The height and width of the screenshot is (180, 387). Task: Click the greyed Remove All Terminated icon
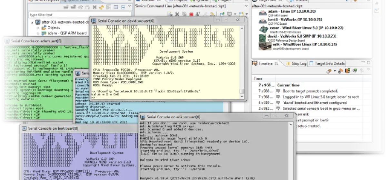pos(184,14)
